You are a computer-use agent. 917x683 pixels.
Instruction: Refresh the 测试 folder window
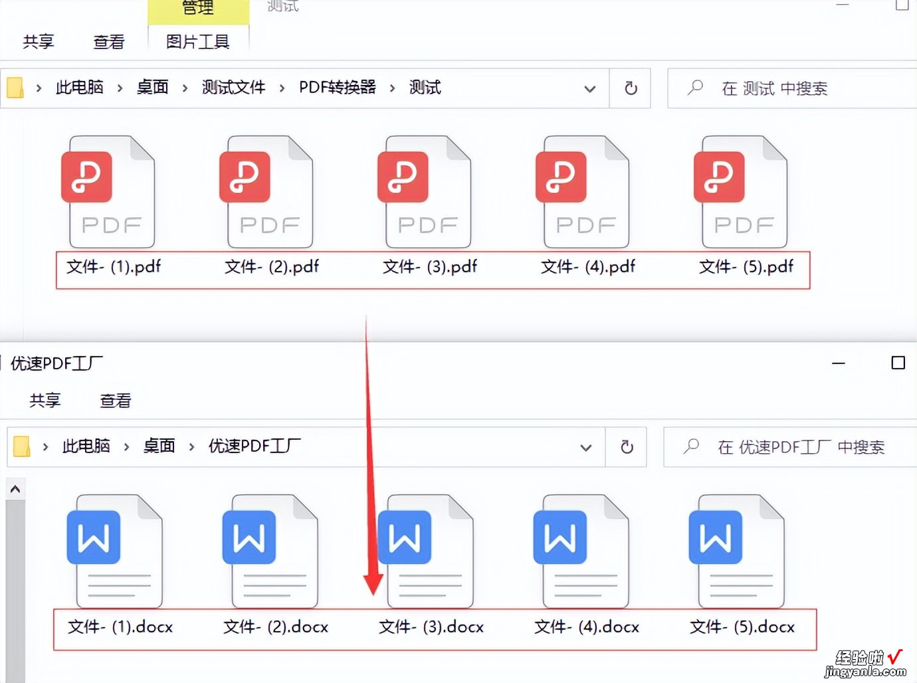click(x=631, y=88)
